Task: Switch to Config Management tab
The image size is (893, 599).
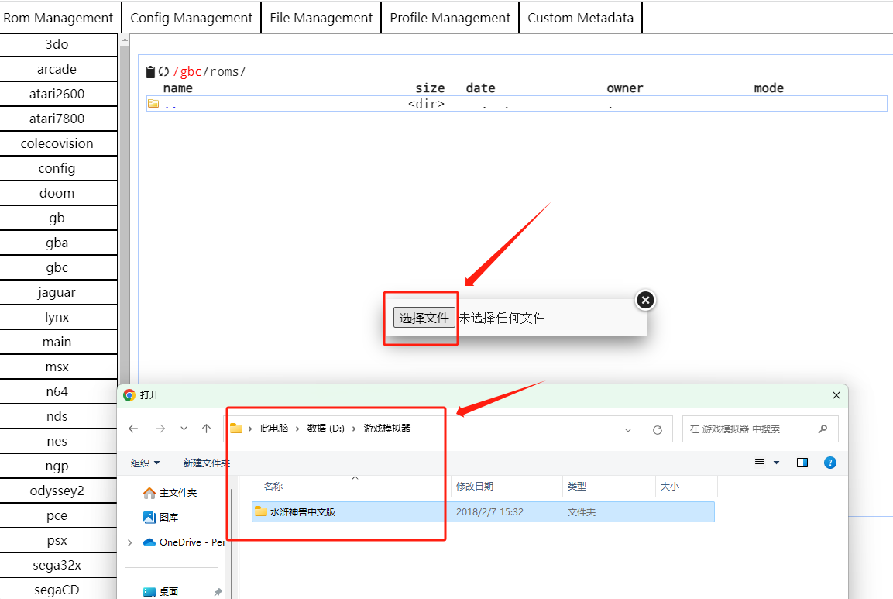Action: coord(191,18)
